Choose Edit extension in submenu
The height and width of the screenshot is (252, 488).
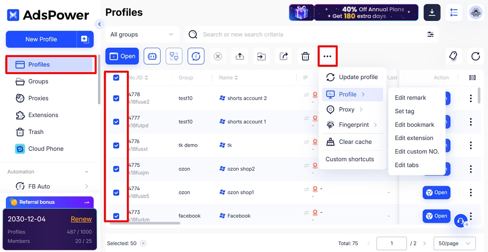(x=414, y=138)
